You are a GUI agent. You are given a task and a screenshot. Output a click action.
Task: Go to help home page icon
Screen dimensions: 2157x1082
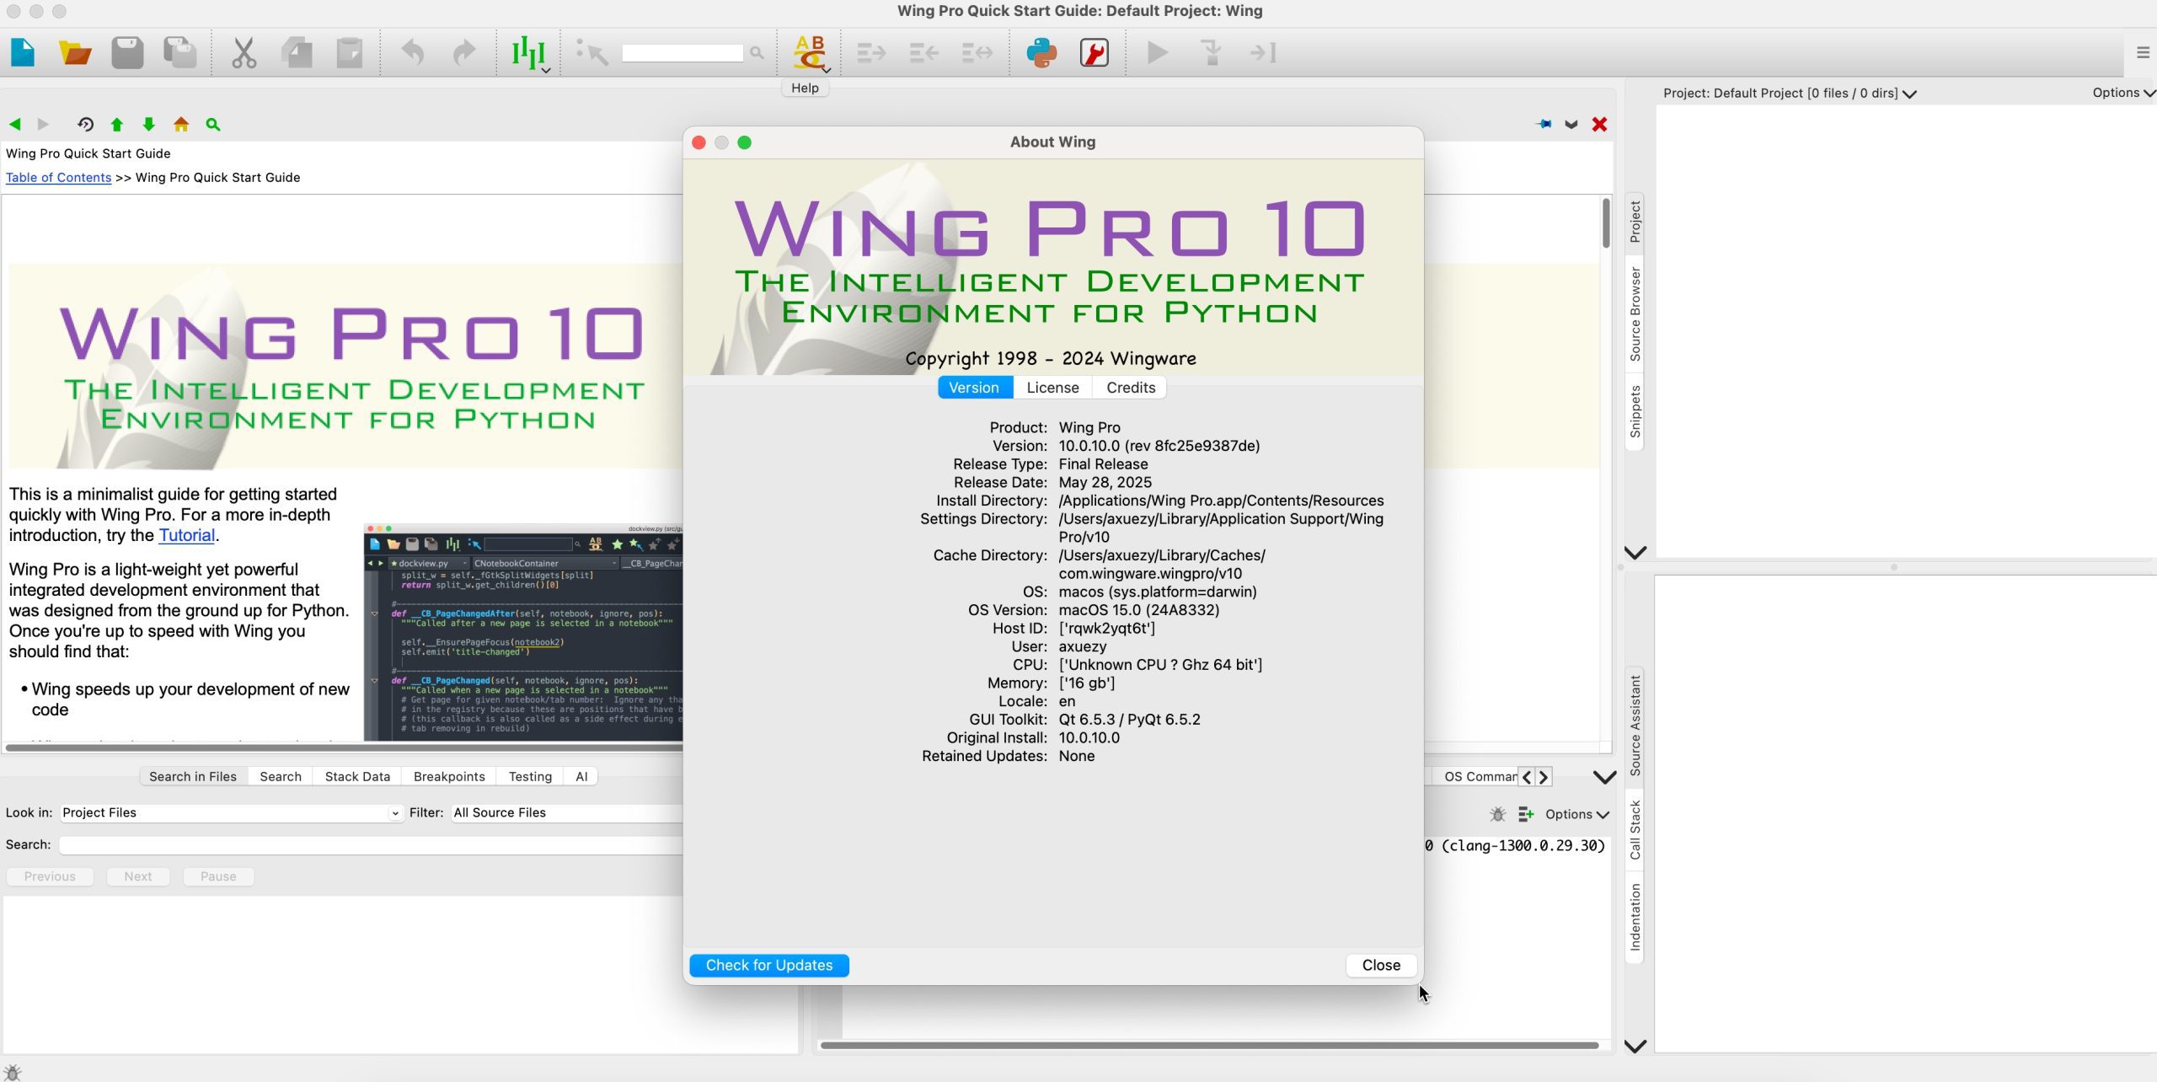pos(181,125)
